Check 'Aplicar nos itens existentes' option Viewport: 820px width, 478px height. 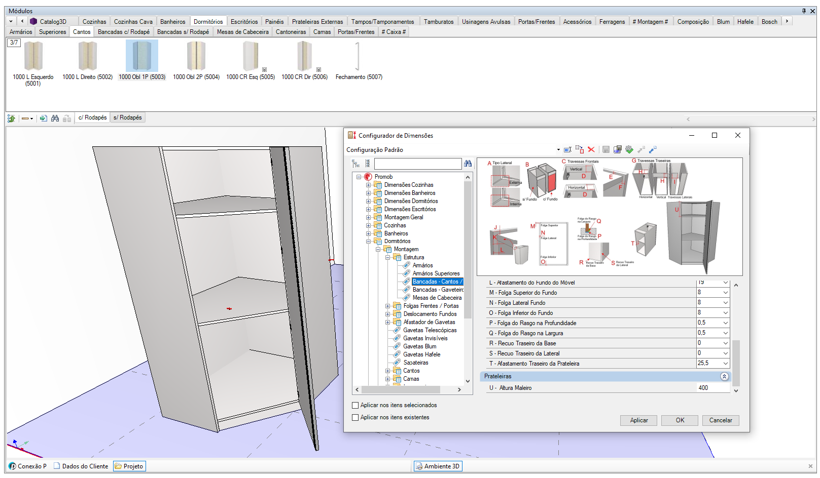click(355, 417)
